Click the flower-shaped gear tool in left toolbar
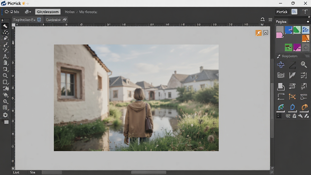The image size is (311, 175). tap(5, 115)
